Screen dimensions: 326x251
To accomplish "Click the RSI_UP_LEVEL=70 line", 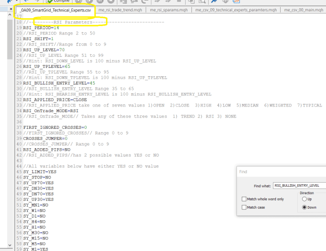I will coord(44,50).
